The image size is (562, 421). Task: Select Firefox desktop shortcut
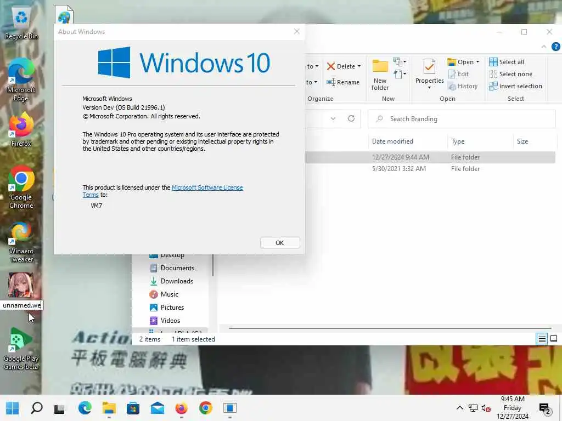pos(21,130)
